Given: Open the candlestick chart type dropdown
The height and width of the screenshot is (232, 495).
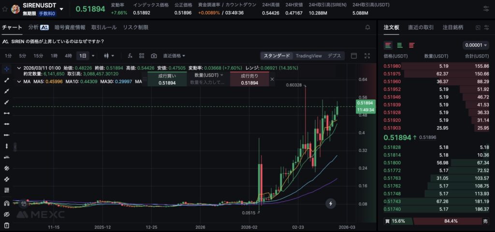Looking at the screenshot, I should 108,56.
